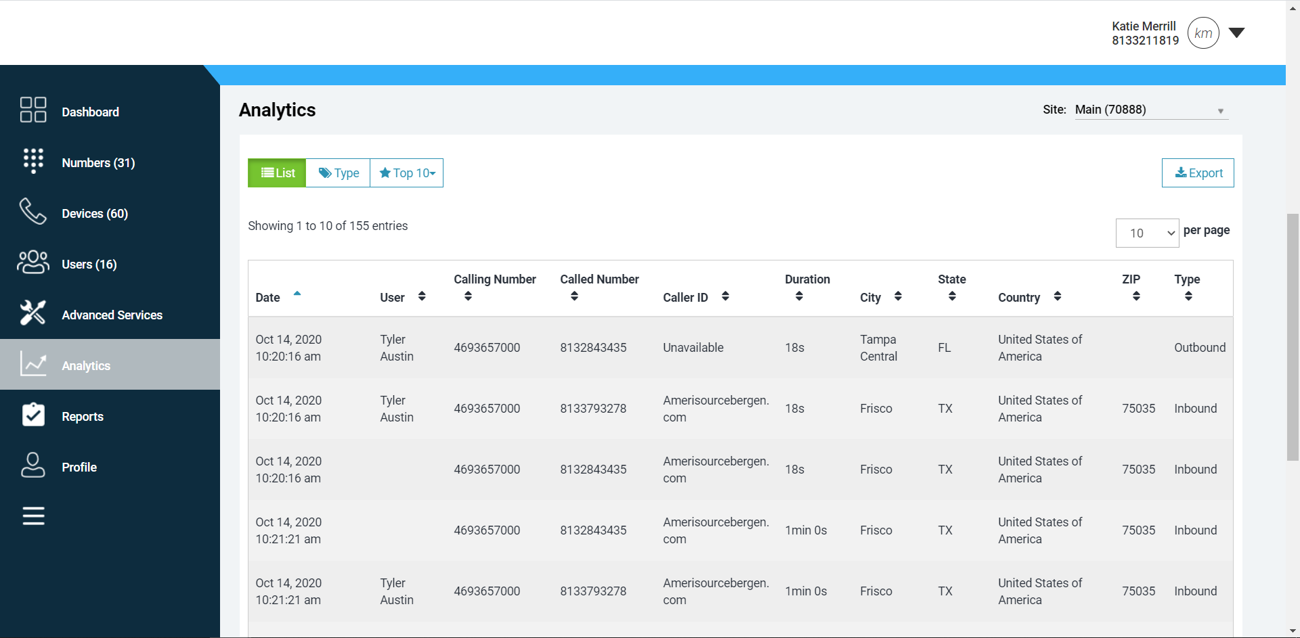Click the Tampa Central city cell
1300x638 pixels.
(x=879, y=348)
